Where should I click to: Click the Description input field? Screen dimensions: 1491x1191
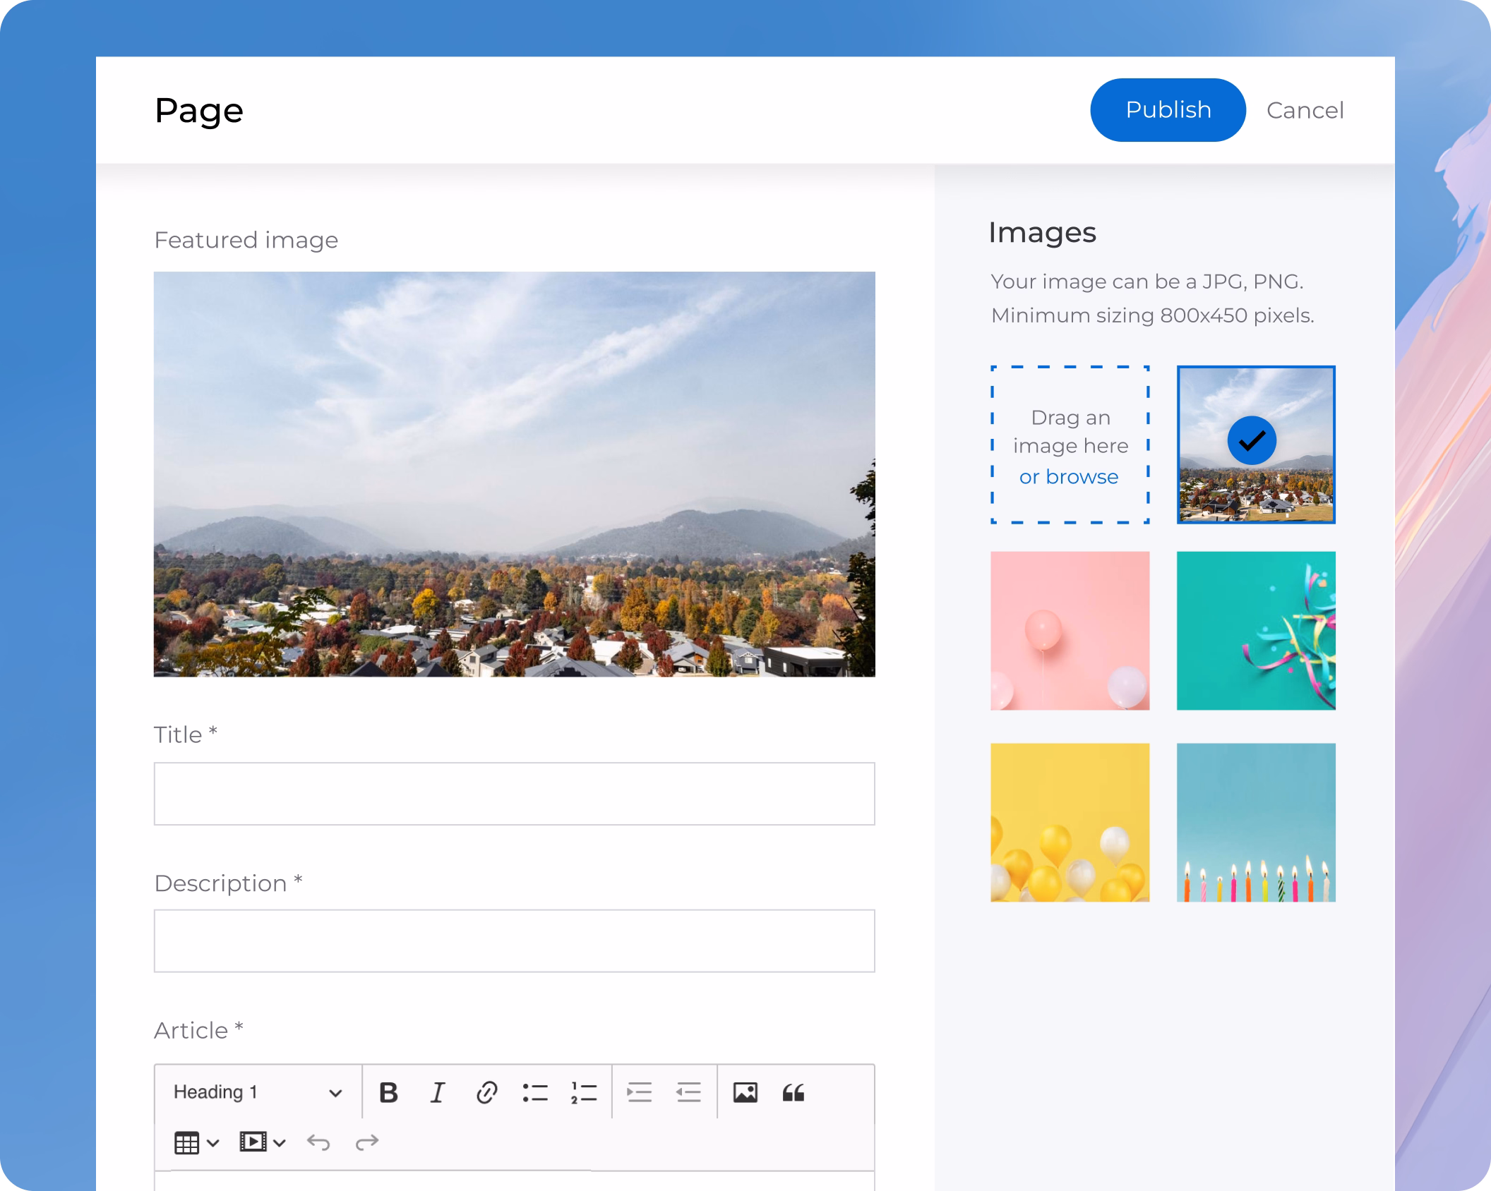(x=515, y=941)
